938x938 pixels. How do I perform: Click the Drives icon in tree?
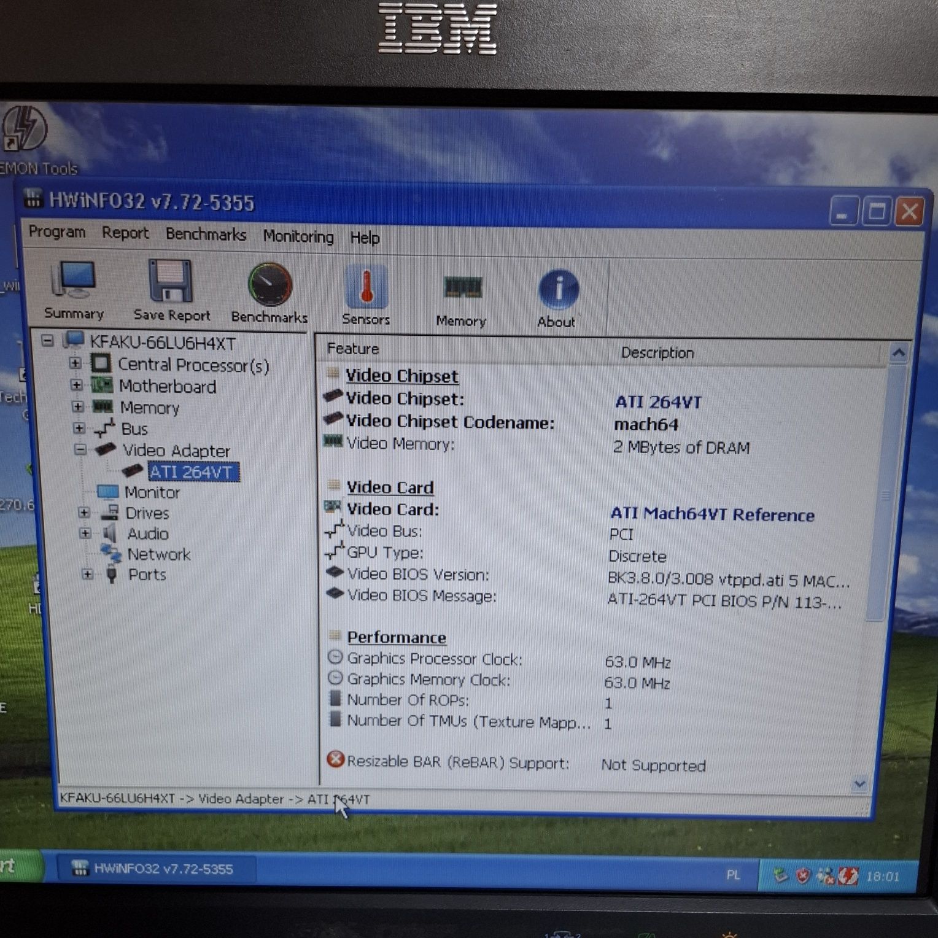pyautogui.click(x=109, y=511)
